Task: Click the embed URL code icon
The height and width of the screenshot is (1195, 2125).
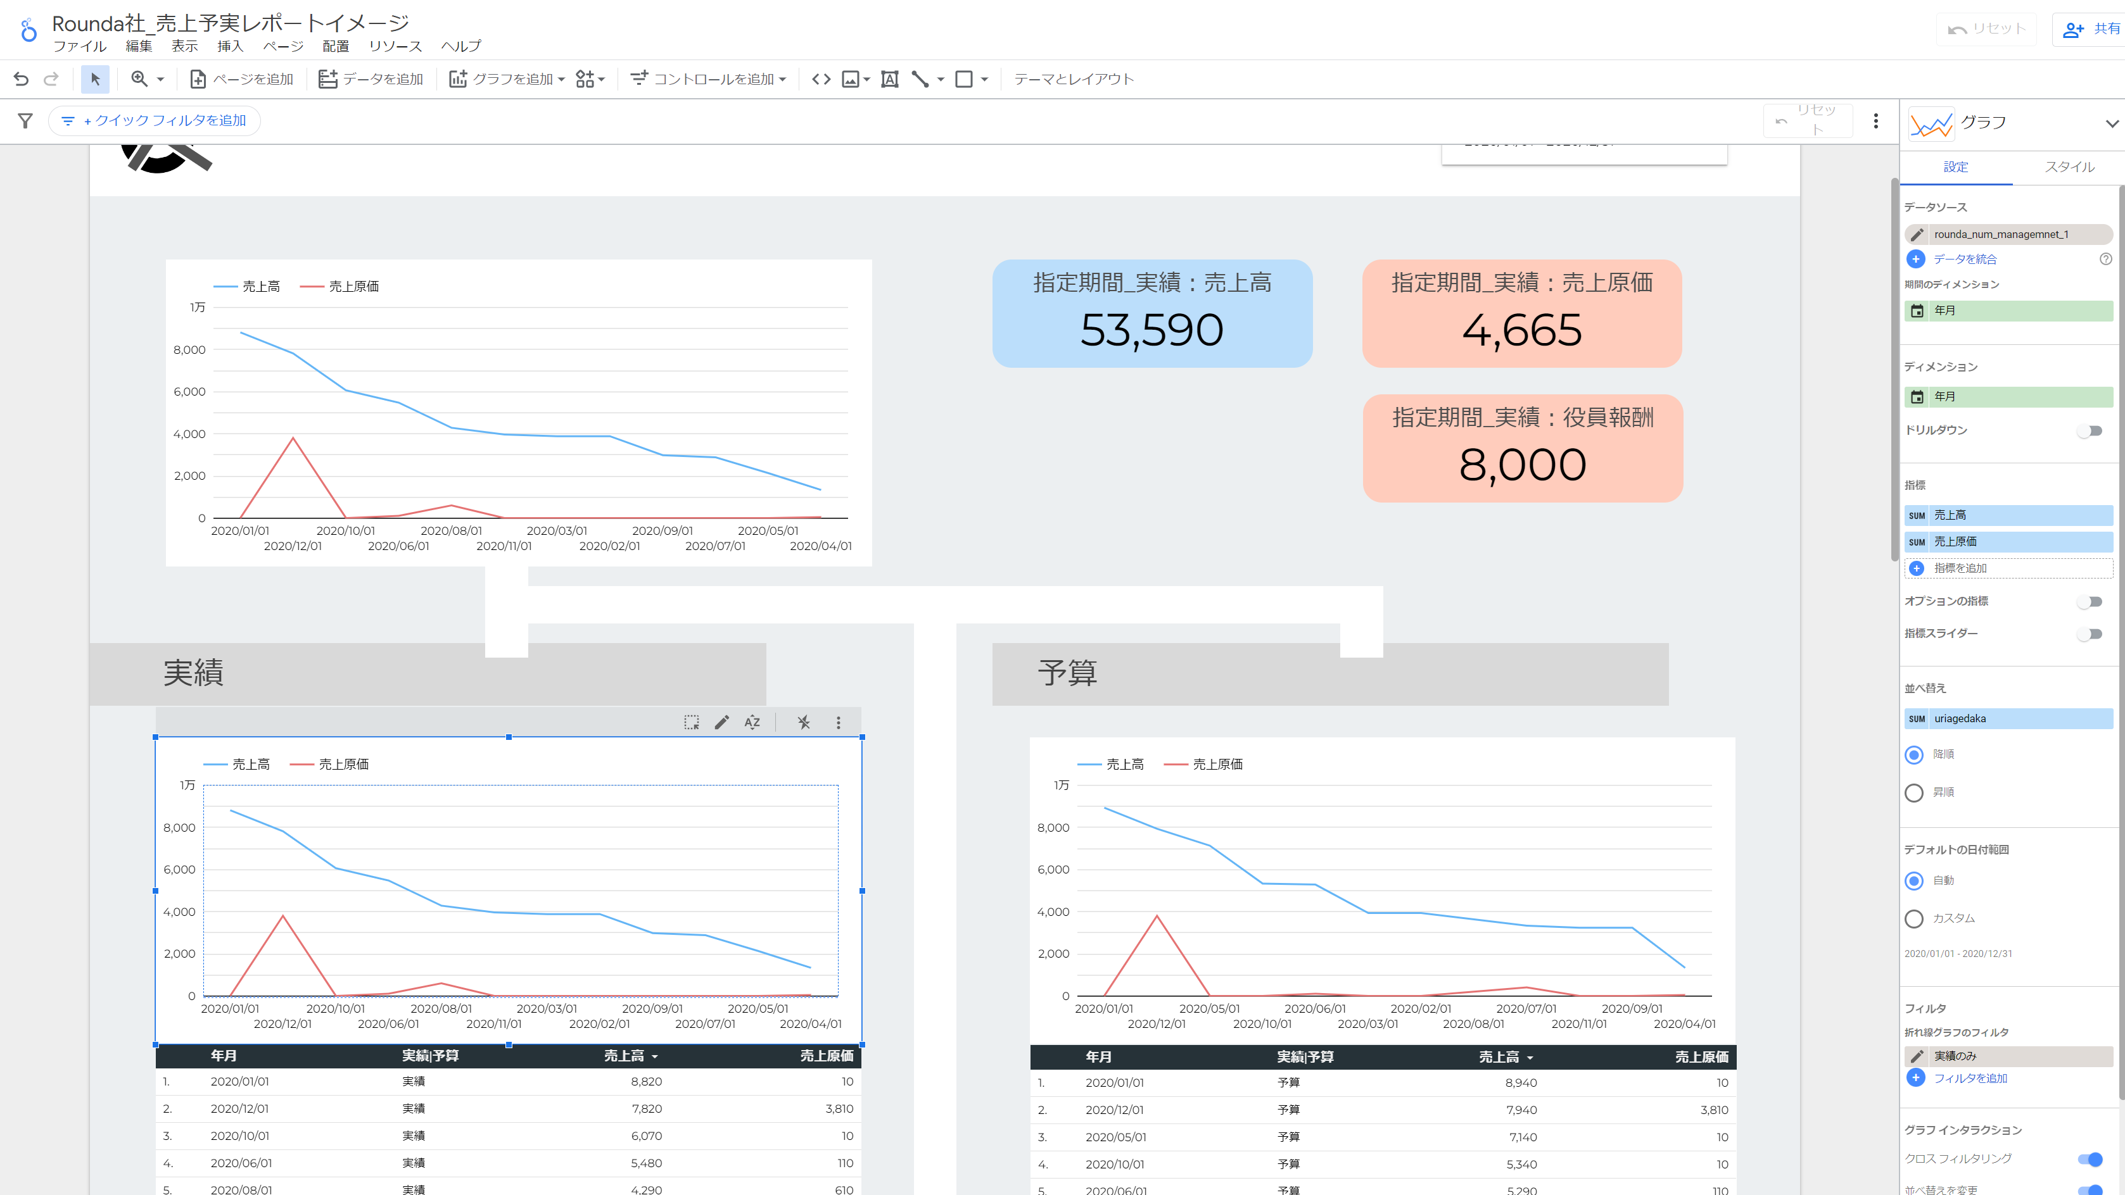Action: [x=821, y=79]
